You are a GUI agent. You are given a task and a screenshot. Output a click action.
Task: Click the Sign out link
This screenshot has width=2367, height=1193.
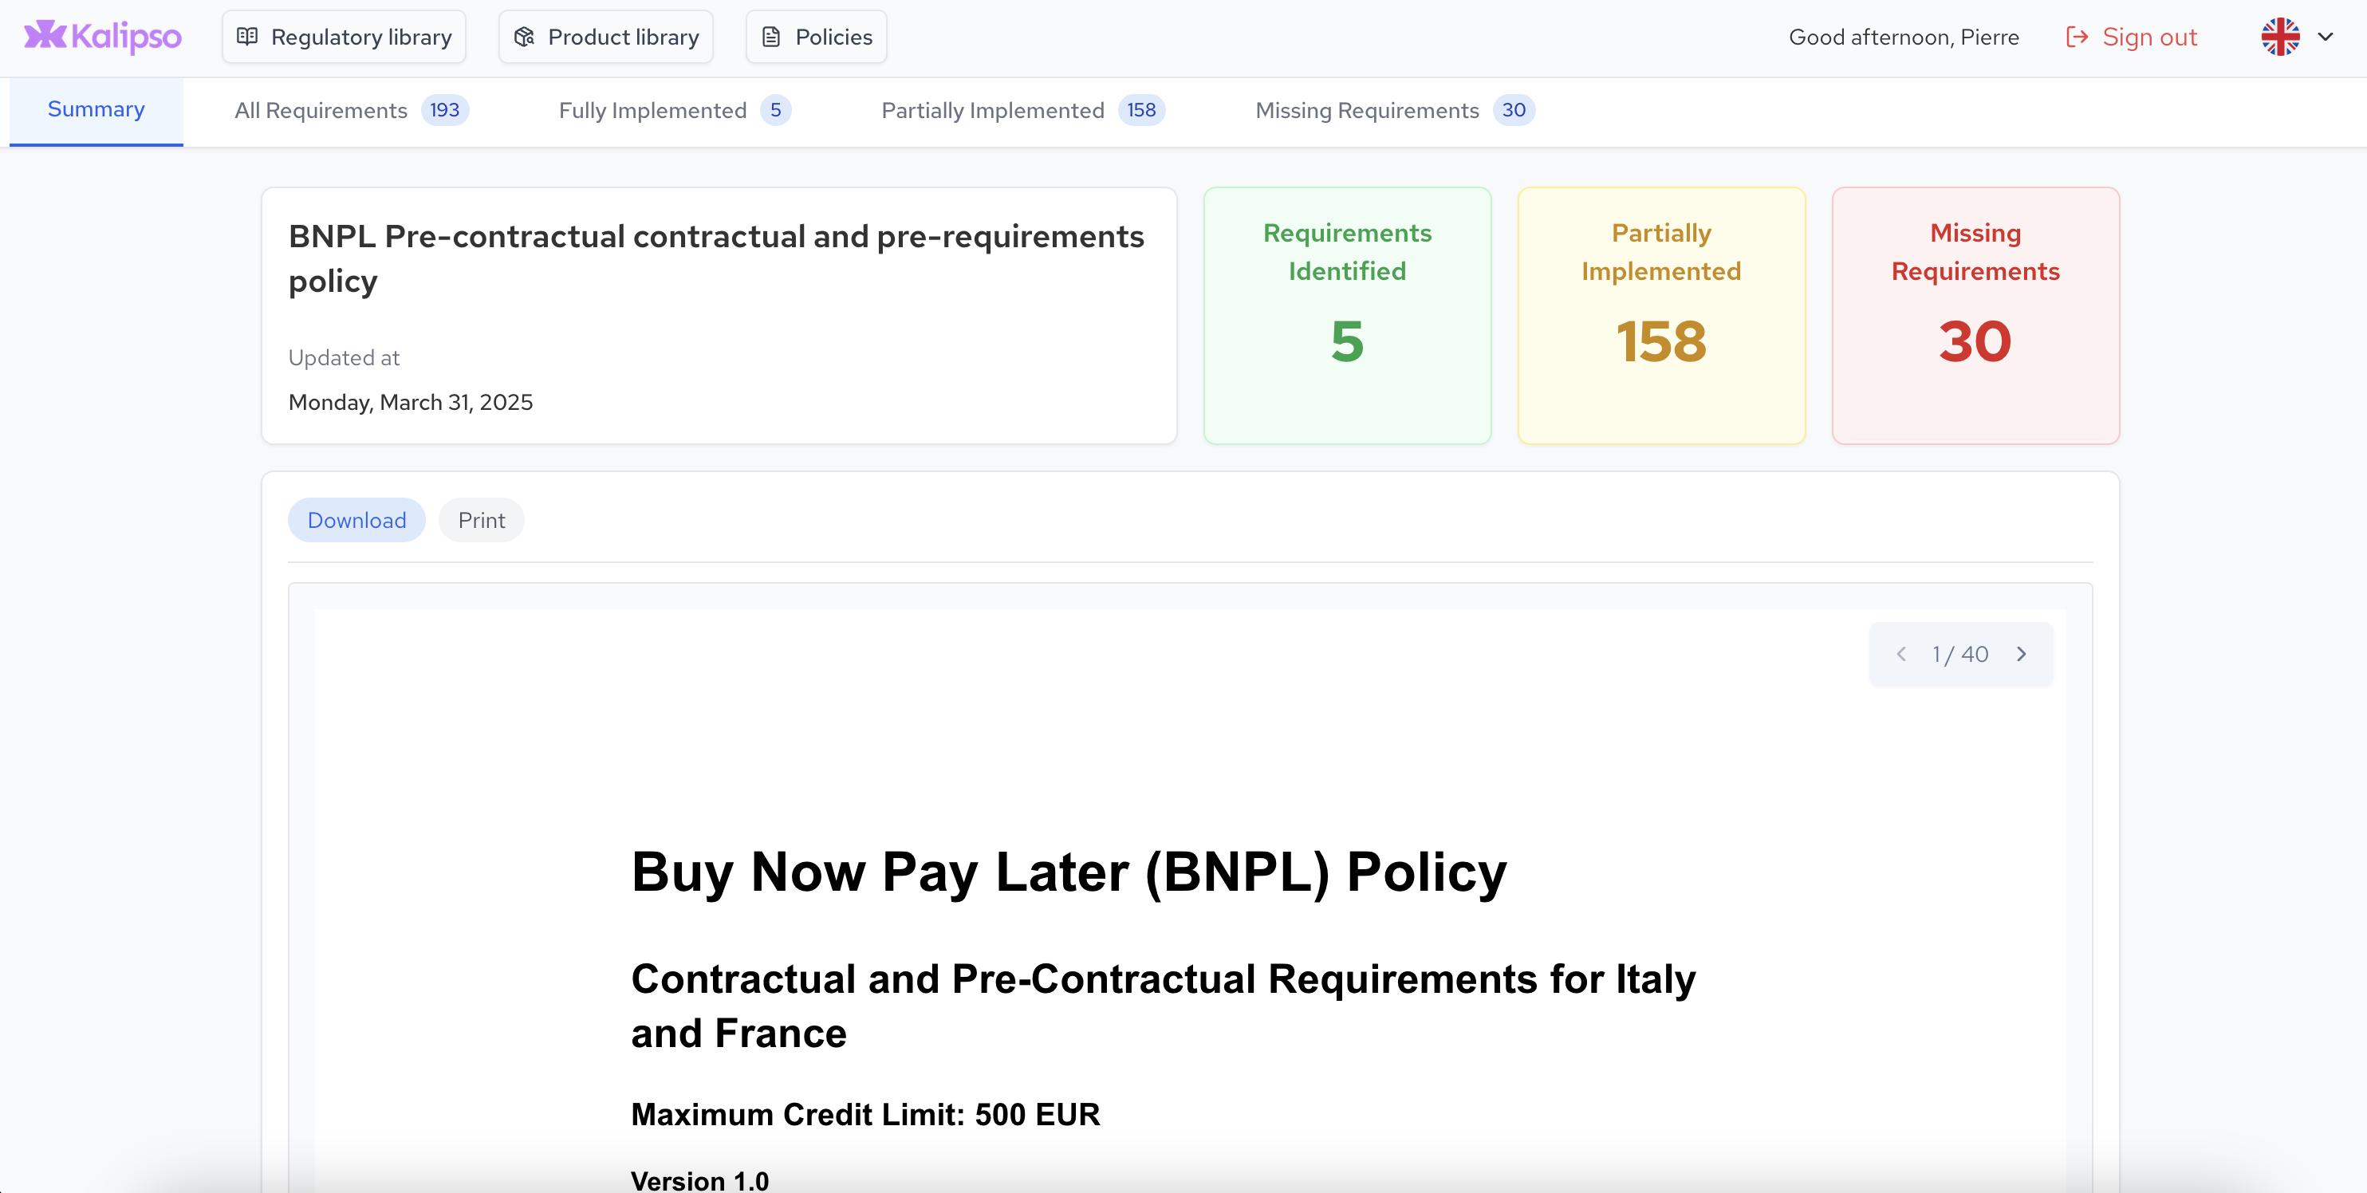point(2148,37)
